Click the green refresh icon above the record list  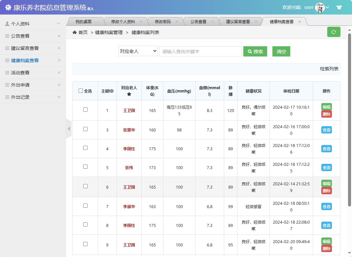[334, 32]
